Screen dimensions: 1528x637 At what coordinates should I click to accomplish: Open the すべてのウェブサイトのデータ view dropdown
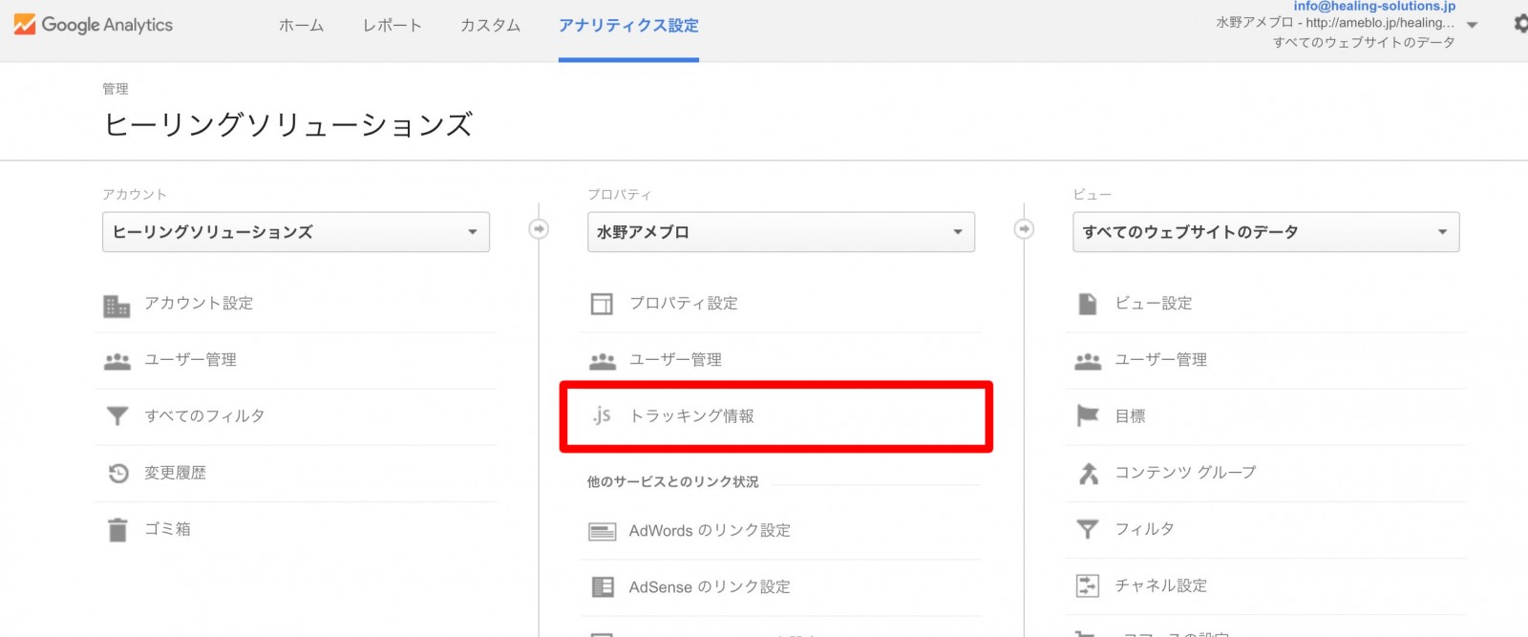pyautogui.click(x=1266, y=232)
